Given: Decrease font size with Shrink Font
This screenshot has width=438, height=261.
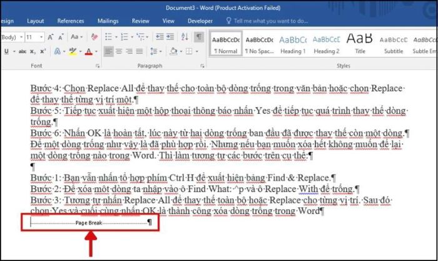Looking at the screenshot, I should pyautogui.click(x=61, y=37).
